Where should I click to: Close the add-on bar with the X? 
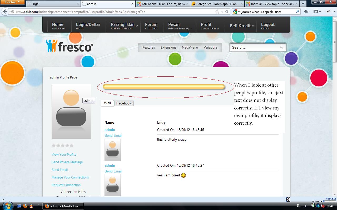tap(3, 199)
